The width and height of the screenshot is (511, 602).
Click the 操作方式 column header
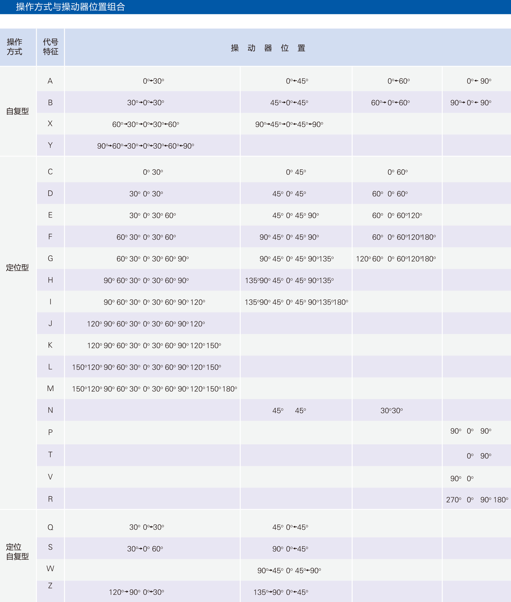(14, 47)
